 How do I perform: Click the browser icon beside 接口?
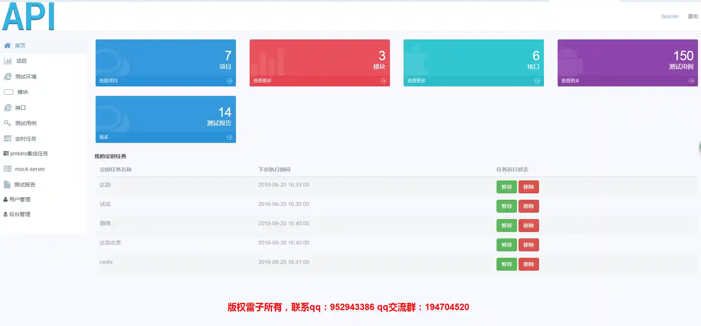8,108
